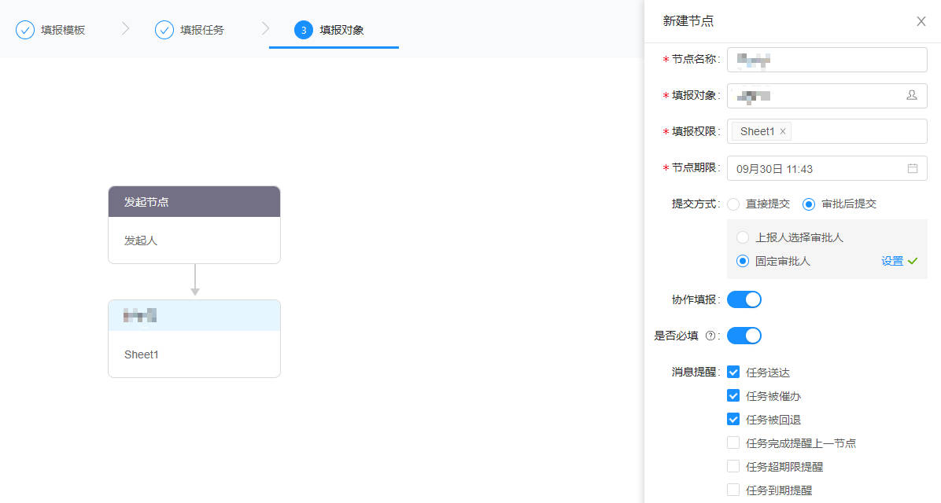Open the 设置 link for fixed approver
Screen dimensions: 941x503
[x=892, y=261]
